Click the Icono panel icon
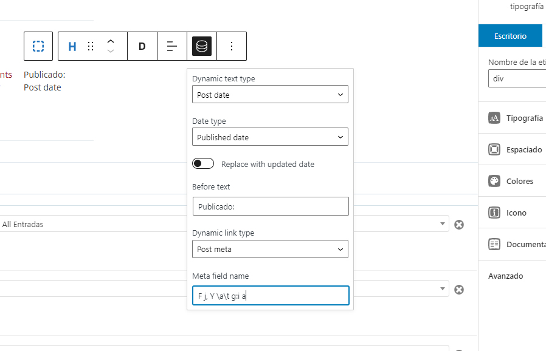The image size is (546, 351). [x=494, y=213]
